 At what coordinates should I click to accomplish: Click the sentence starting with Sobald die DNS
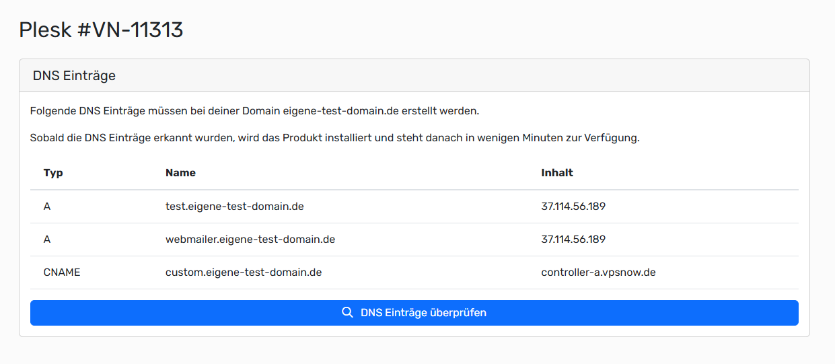tap(334, 138)
